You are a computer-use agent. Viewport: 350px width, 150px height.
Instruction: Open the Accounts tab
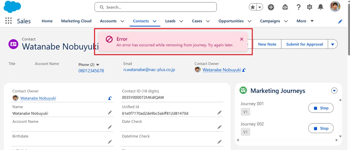coord(108,21)
